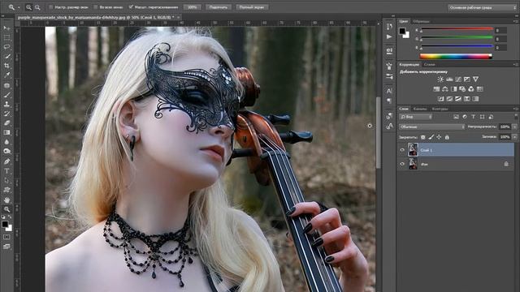Select the Path Selection tool
The image size is (520, 292).
pyautogui.click(x=6, y=181)
